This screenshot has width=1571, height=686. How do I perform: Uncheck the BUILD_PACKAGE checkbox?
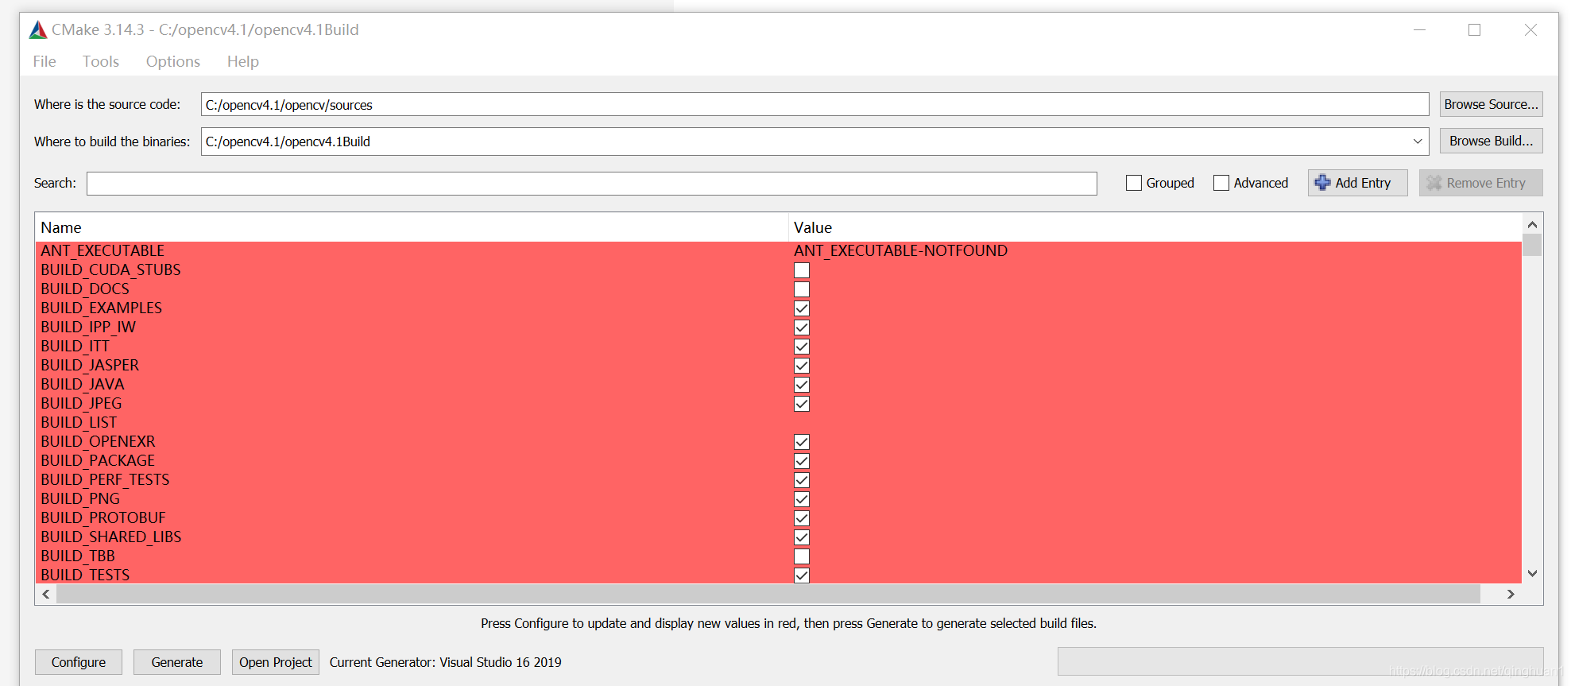(802, 461)
